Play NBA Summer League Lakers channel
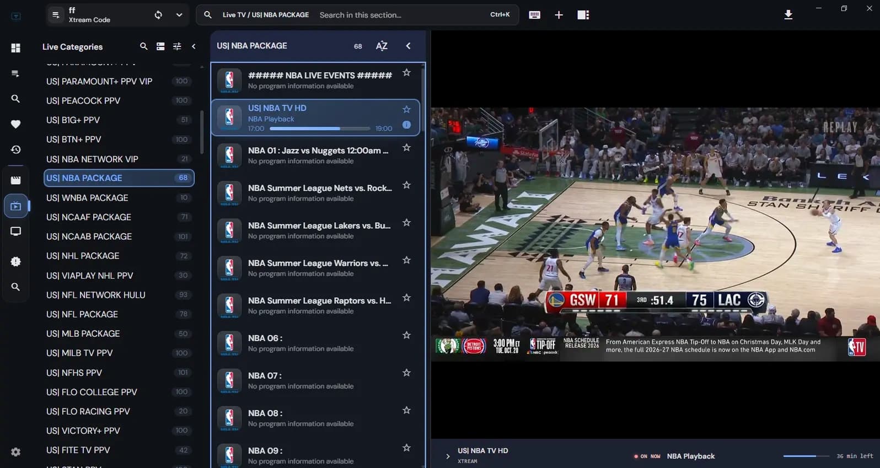Screen dimensions: 880x468 point(315,230)
